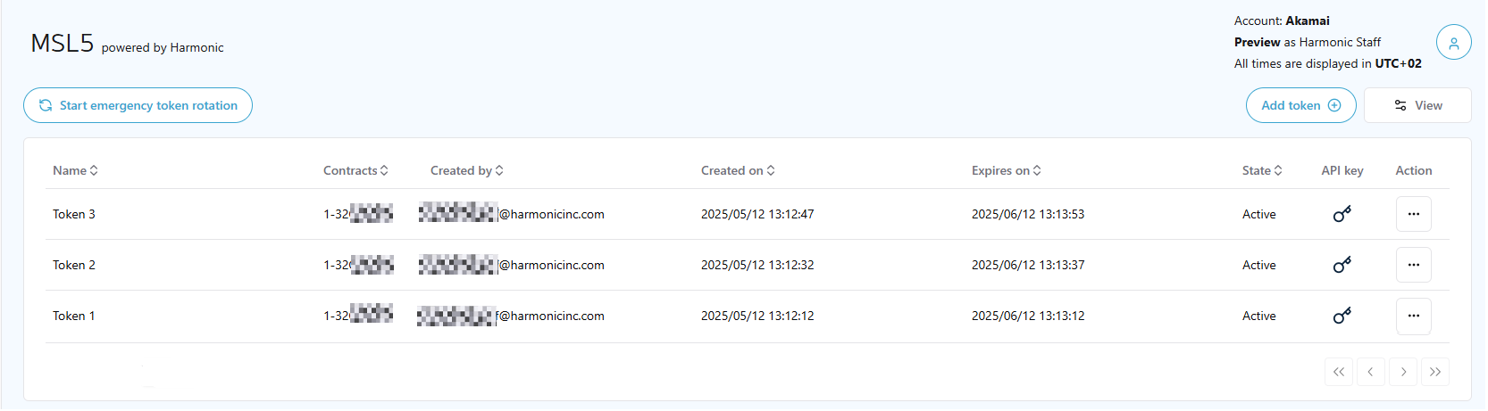Screen dimensions: 1488x411
Task: Click the Add token button
Action: (x=1300, y=105)
